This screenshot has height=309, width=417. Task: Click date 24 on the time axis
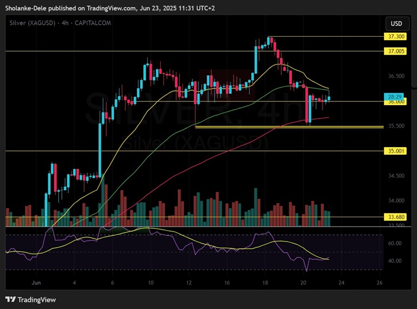pyautogui.click(x=341, y=283)
